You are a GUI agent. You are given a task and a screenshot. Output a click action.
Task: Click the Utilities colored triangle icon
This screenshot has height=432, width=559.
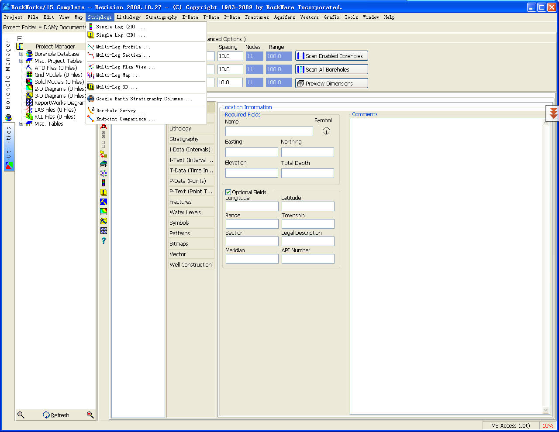[x=9, y=165]
